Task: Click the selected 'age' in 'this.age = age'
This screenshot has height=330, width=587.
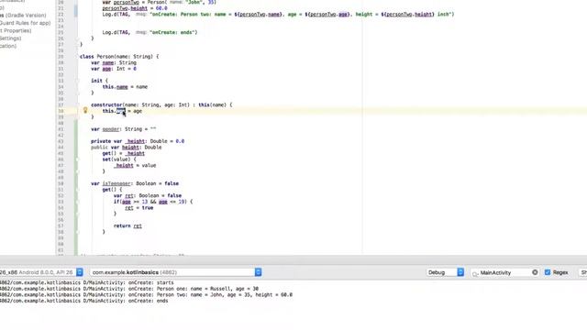Action: click(x=120, y=111)
